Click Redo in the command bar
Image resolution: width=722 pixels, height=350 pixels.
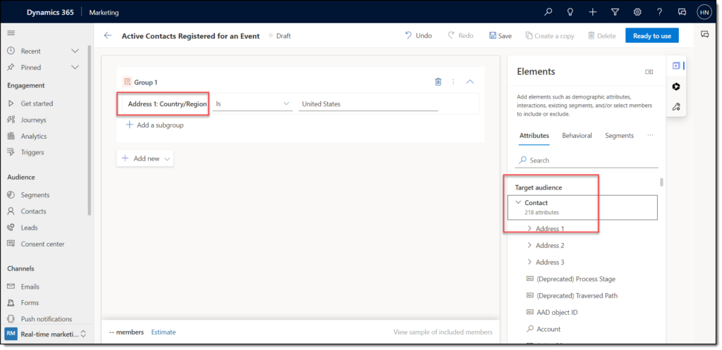(x=460, y=35)
